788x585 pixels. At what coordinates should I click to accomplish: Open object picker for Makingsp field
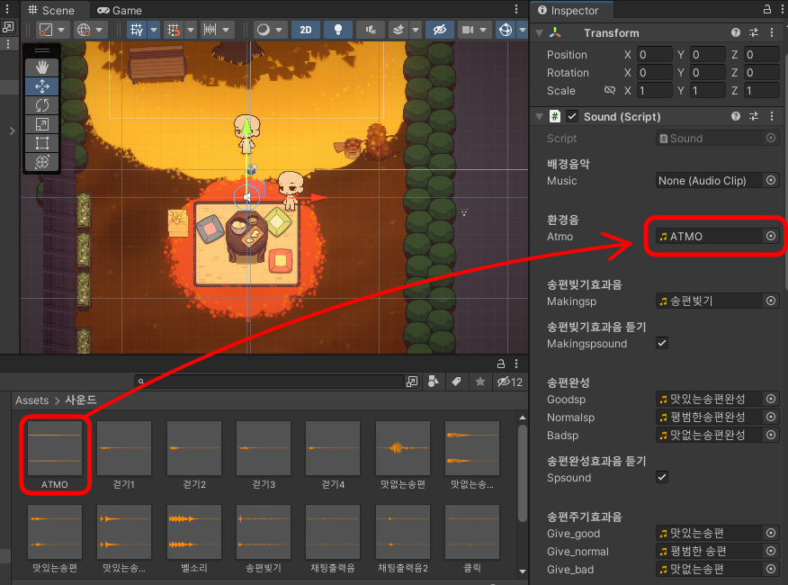771,301
